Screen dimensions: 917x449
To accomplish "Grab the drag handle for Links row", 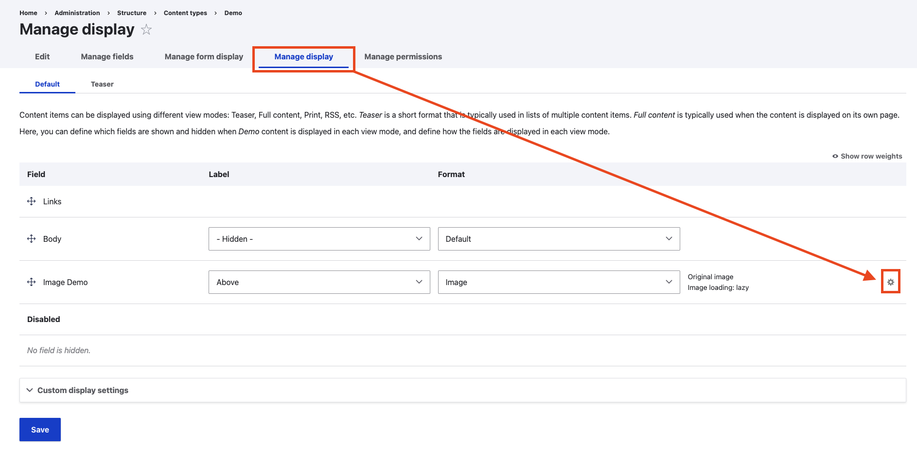I will coord(32,201).
